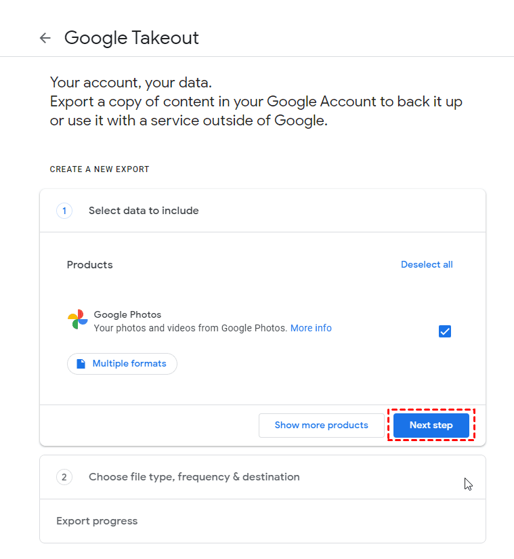514x559 pixels.
Task: Deselect all products
Action: [x=427, y=264]
